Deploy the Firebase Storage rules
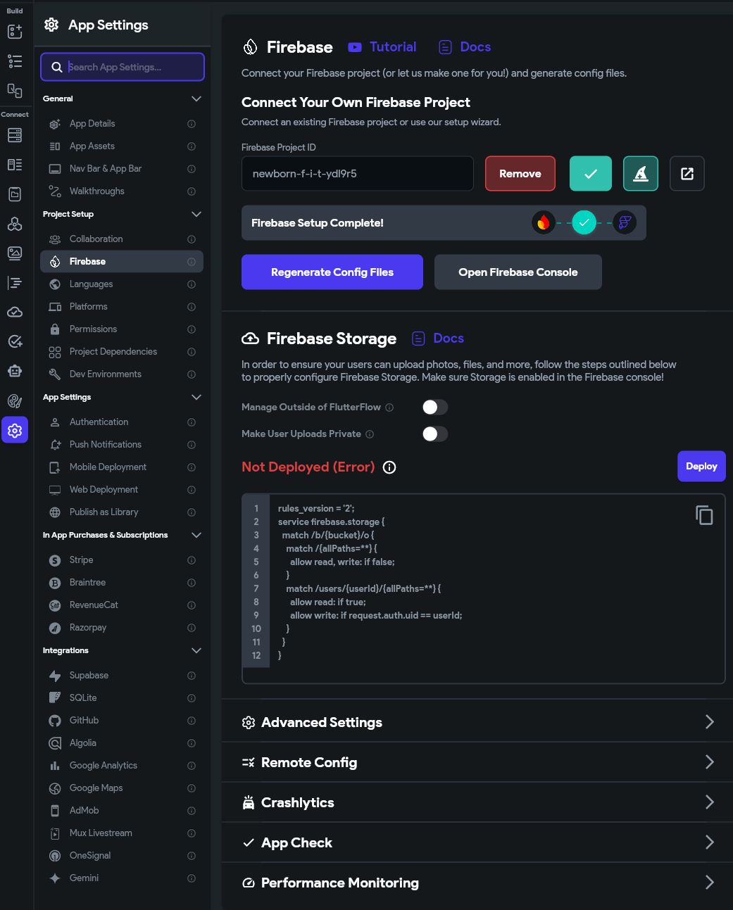Screen dimensions: 733x910 coord(701,467)
